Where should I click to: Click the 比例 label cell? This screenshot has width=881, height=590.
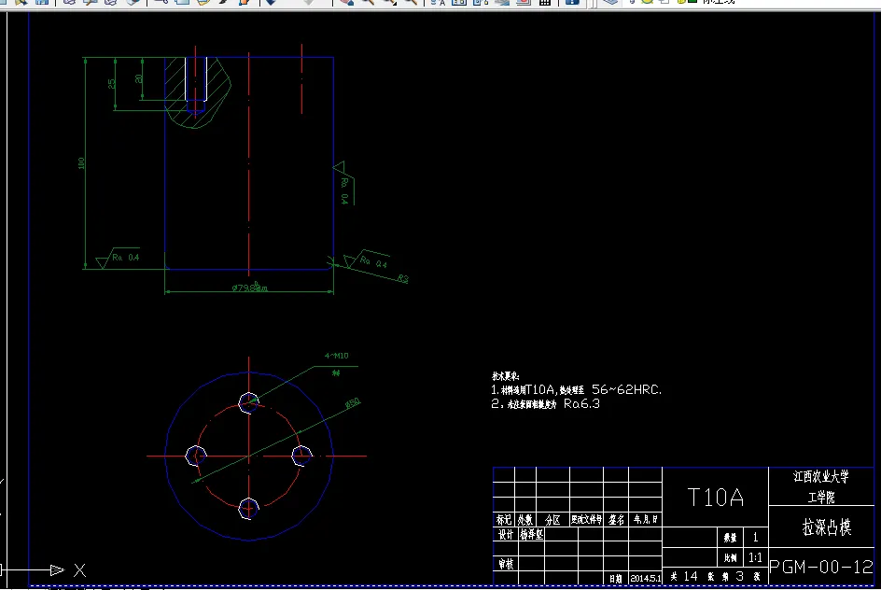click(731, 557)
